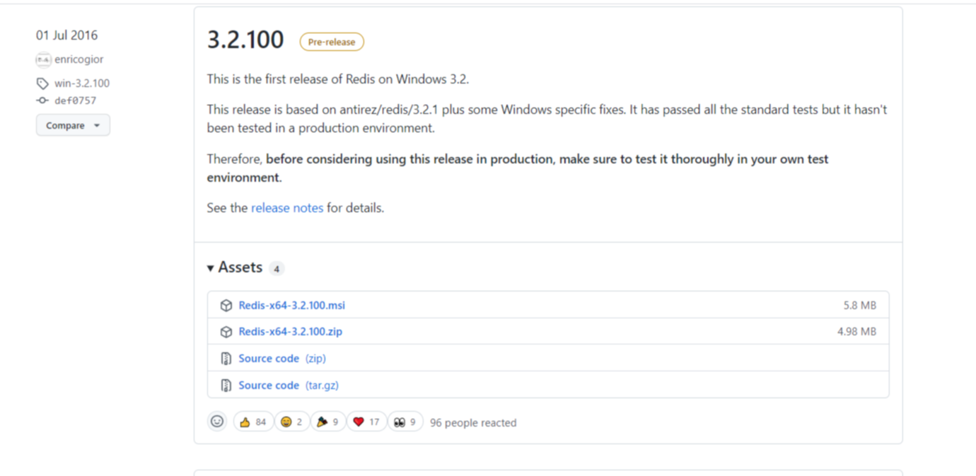Click the package icon beside Redis-x64-3.2.100.zip

click(226, 332)
